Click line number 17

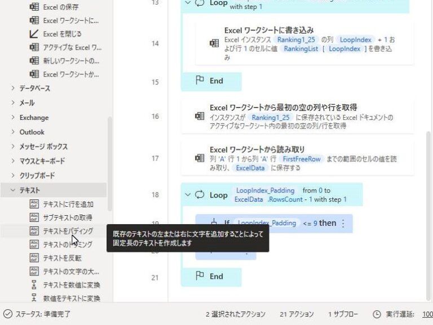155,158
